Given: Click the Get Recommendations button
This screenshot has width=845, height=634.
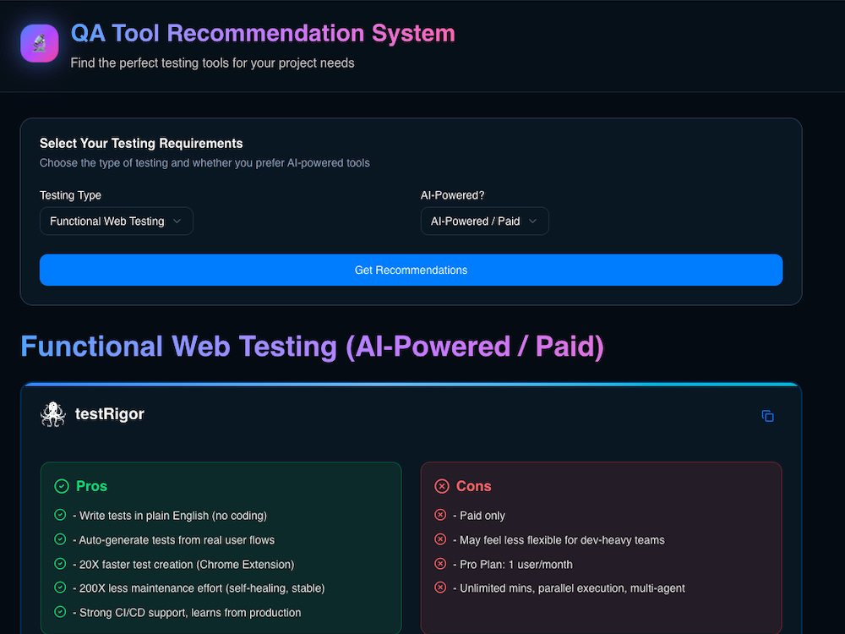Looking at the screenshot, I should pyautogui.click(x=412, y=271).
